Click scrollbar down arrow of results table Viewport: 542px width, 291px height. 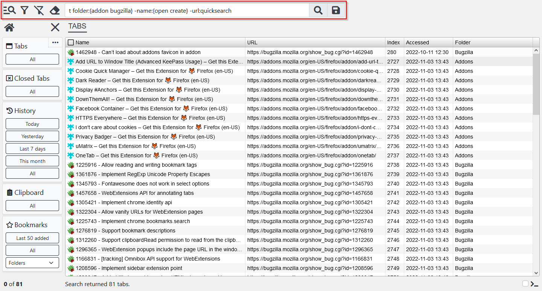[536, 273]
